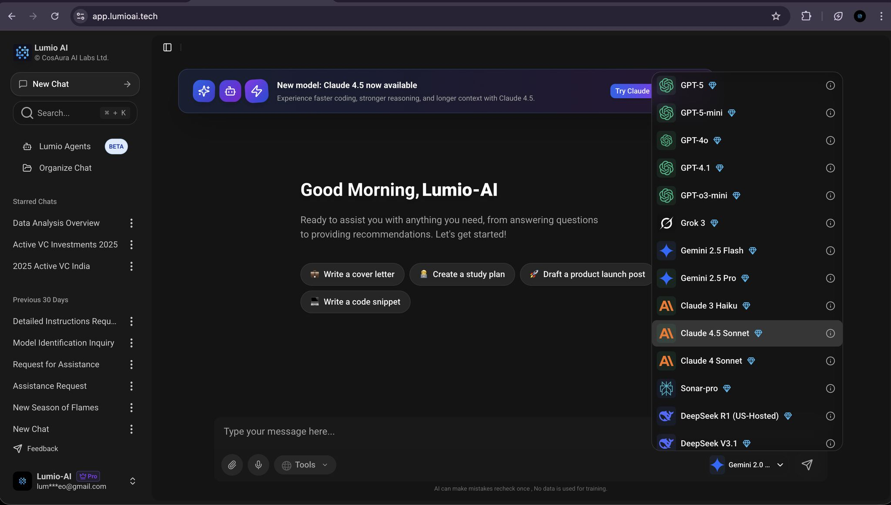Click the microphone voice input icon

point(258,465)
